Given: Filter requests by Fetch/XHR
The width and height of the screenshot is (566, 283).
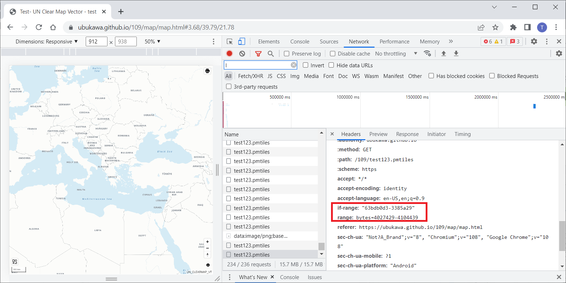Looking at the screenshot, I should pos(251,76).
